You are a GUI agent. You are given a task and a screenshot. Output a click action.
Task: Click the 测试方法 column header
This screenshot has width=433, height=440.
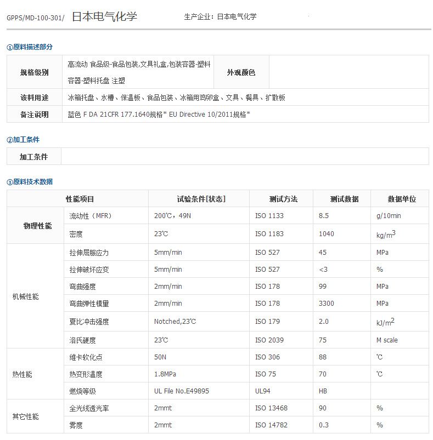tap(282, 199)
